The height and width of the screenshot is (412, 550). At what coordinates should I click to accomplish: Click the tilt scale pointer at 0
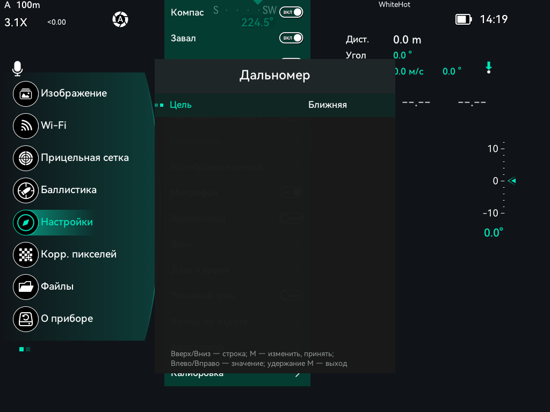[512, 181]
